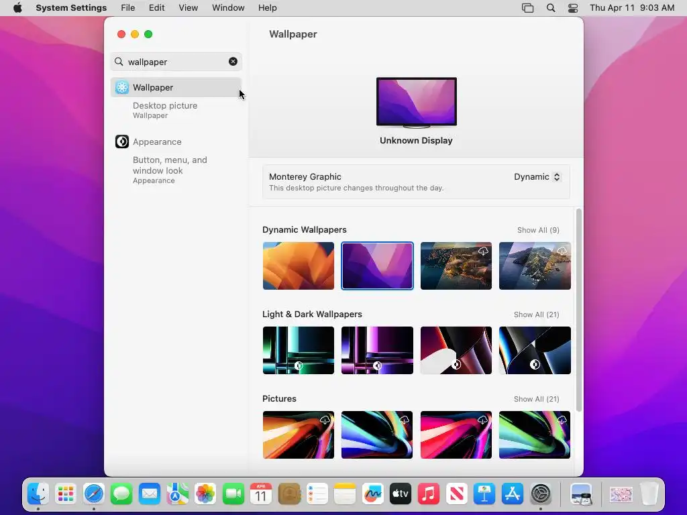Viewport: 687px width, 515px height.
Task: Open Launchpad from the Dock
Action: click(x=66, y=494)
